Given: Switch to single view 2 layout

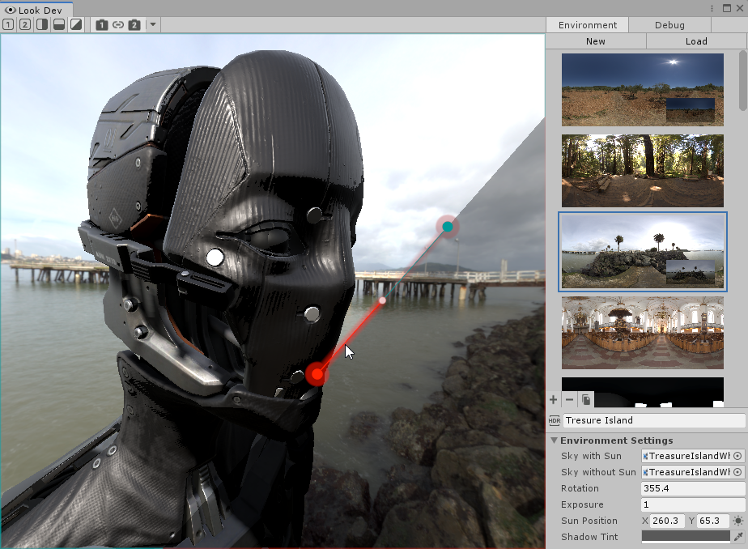Looking at the screenshot, I should (x=24, y=25).
